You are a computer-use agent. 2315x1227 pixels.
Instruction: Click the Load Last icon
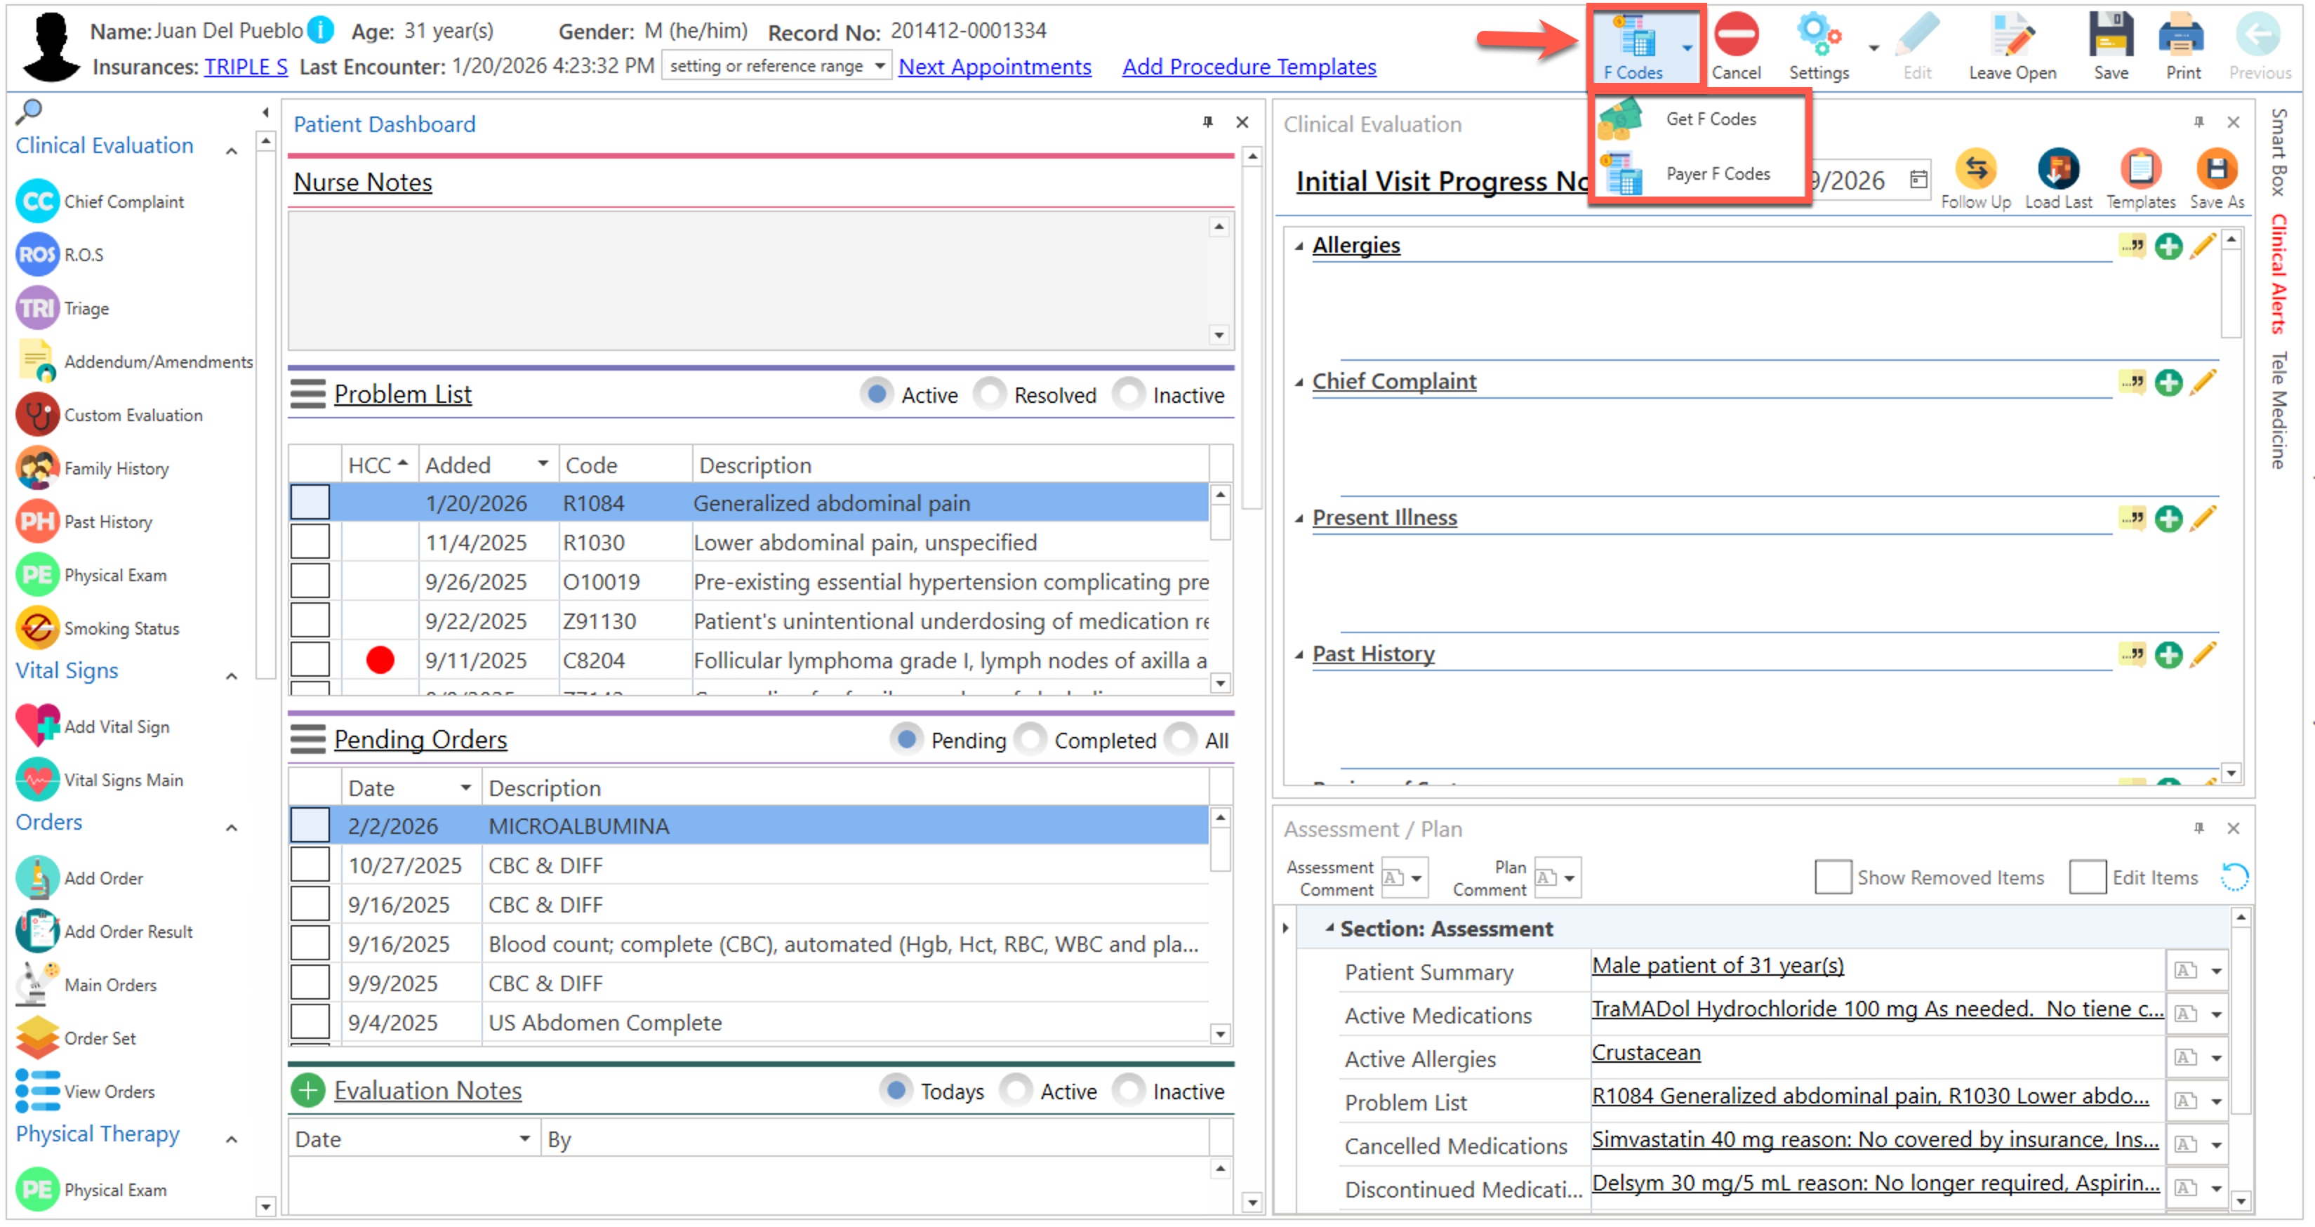tap(2057, 171)
